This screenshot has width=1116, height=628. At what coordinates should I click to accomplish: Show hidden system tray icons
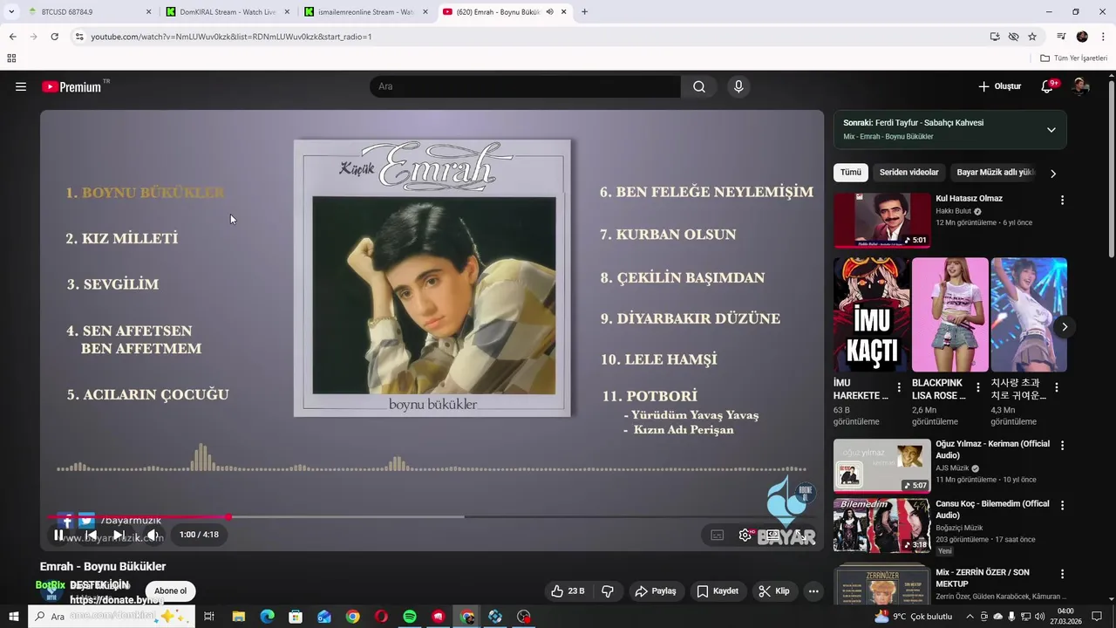click(x=970, y=617)
